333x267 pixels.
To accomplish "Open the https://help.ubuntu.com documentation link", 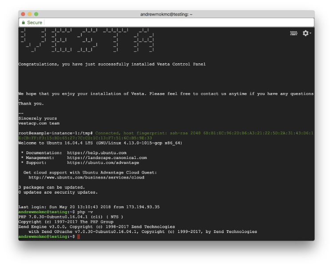I will (x=97, y=153).
